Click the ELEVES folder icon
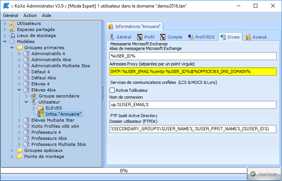282x181 pixels. [x=41, y=108]
